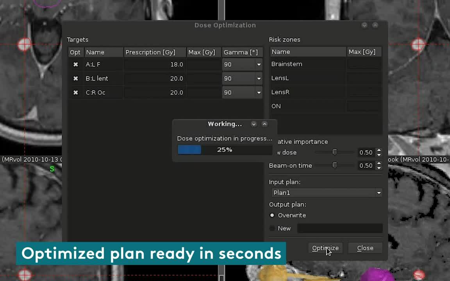The image size is (450, 281).
Task: Decrease Beam-on time value with down arrow
Action: [379, 168]
